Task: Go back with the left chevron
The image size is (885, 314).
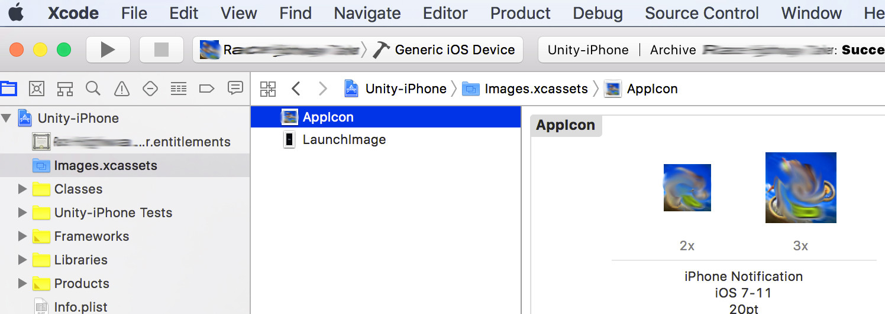Action: coord(296,89)
